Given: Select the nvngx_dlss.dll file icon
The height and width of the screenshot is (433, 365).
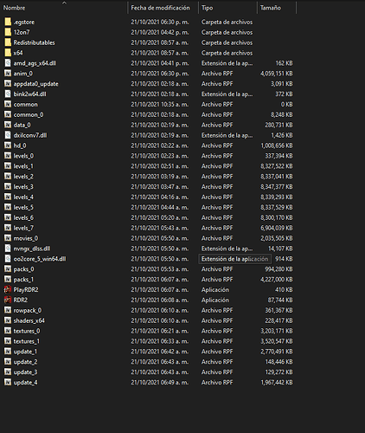Looking at the screenshot, I should tap(8, 249).
